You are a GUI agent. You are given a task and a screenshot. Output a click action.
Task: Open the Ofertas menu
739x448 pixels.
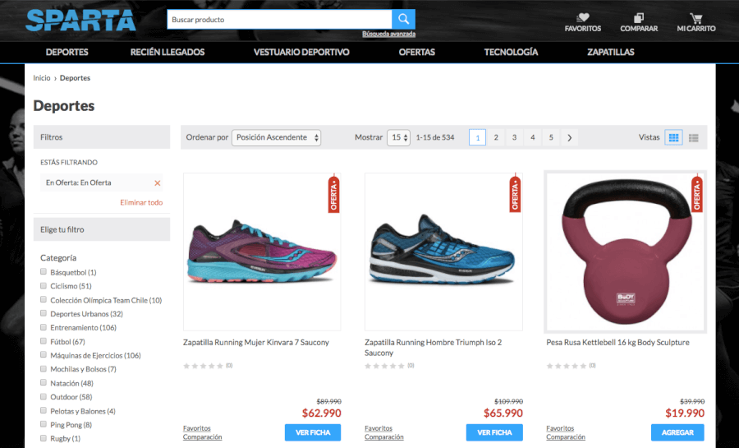[416, 53]
